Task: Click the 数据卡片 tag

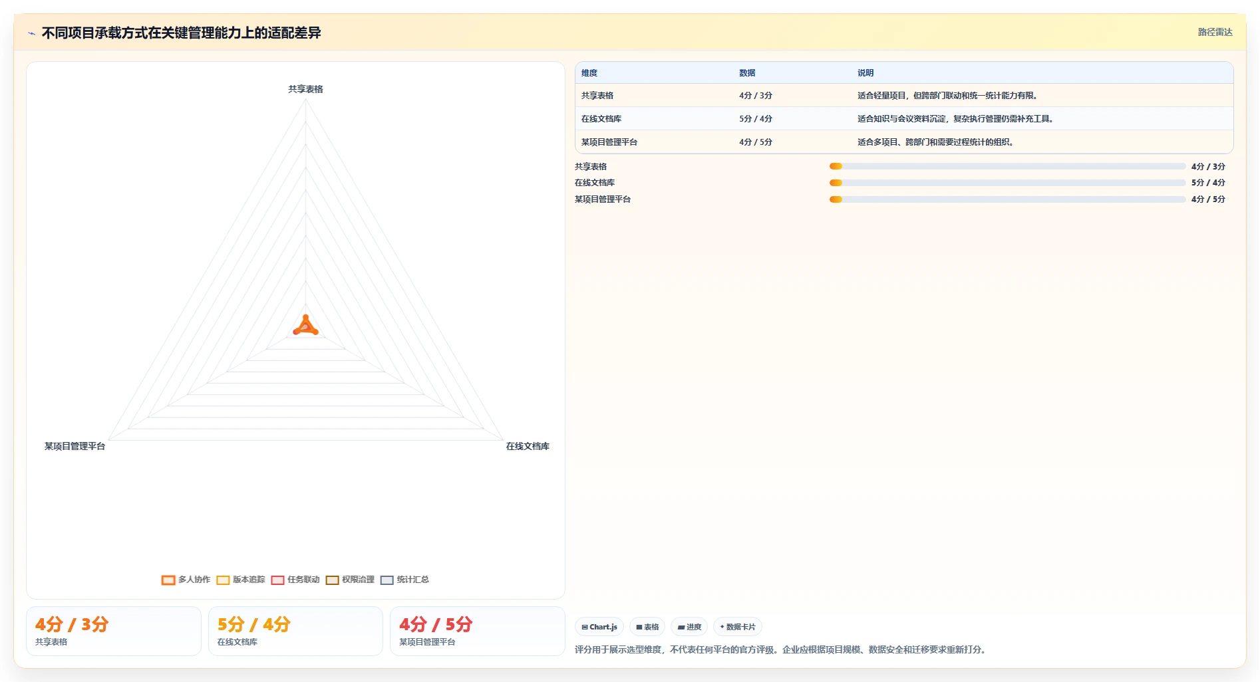Action: 738,627
